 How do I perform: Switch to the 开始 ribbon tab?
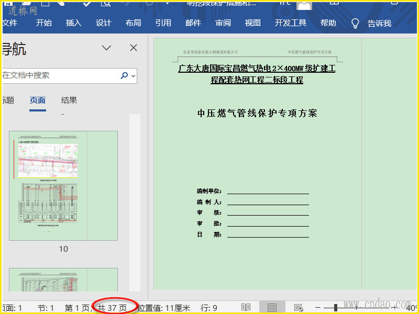(x=44, y=23)
